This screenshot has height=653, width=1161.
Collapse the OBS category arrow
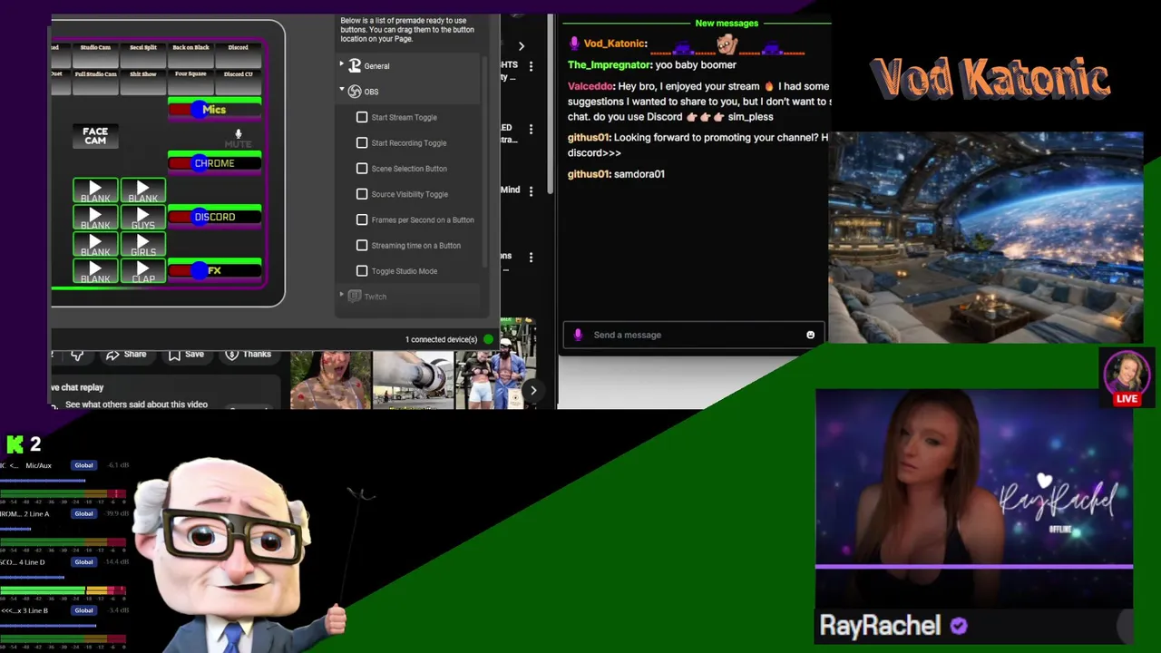[342, 90]
